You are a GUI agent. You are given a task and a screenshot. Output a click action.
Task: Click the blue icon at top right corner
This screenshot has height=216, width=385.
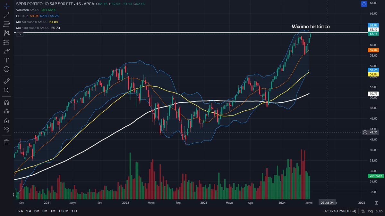click(364, 4)
